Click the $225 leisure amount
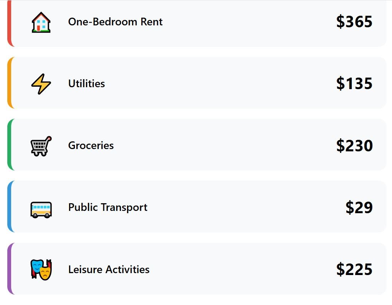Viewport: 392px width, 305px height. (x=354, y=269)
